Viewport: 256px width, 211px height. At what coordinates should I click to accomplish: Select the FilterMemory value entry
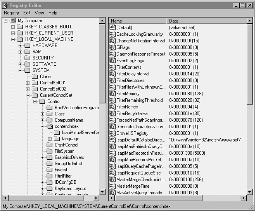click(128, 94)
